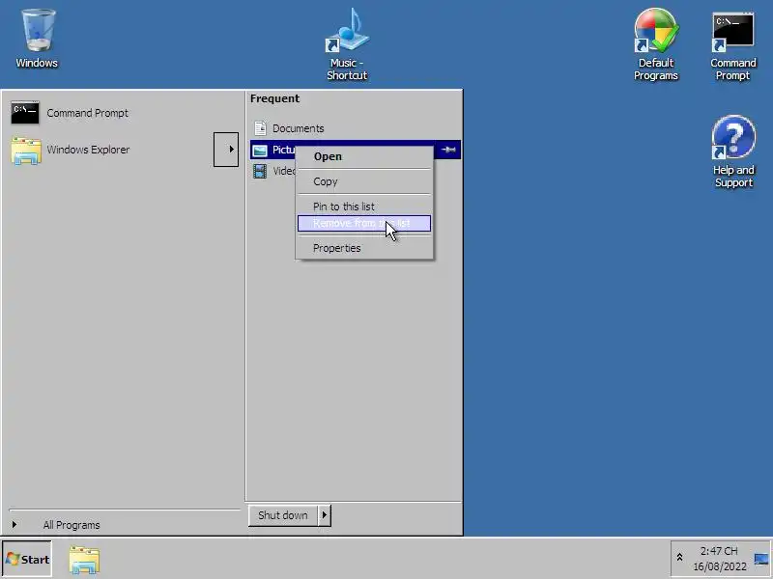The image size is (773, 579).
Task: Click the Documents file icon in Frequent list
Action: coord(260,128)
